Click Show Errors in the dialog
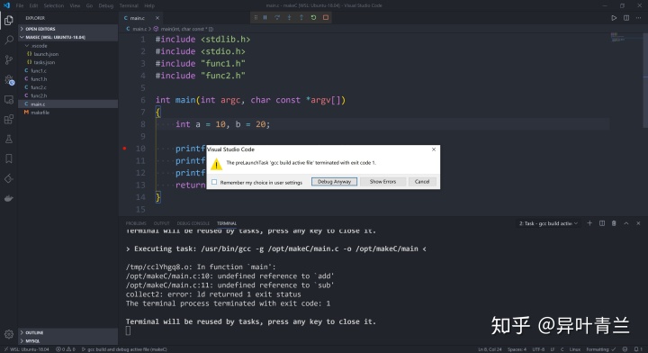 click(x=382, y=182)
